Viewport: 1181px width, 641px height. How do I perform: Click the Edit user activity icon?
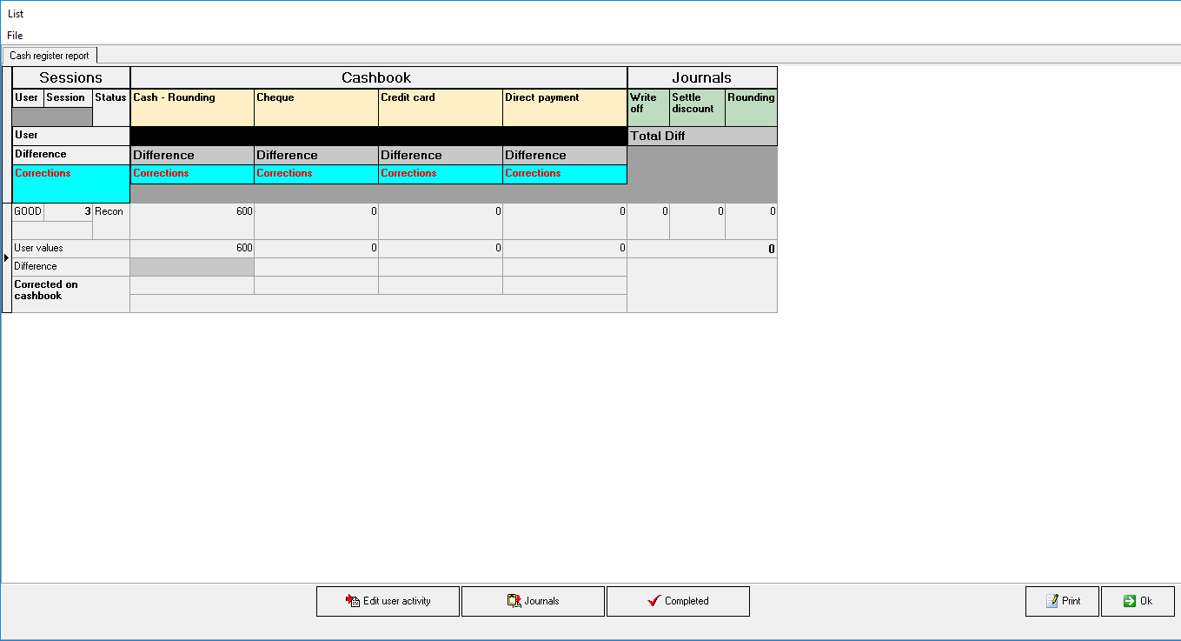353,601
